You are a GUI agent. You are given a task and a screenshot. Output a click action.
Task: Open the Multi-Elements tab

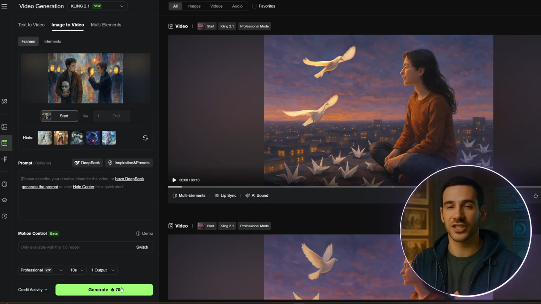(x=106, y=24)
